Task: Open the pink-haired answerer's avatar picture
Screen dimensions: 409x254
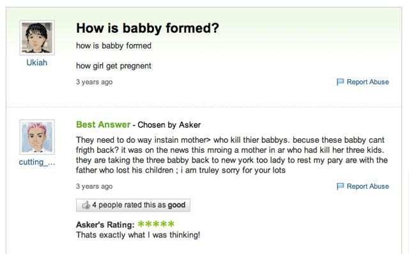Action: (x=37, y=137)
